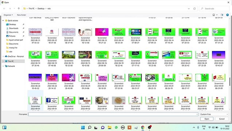Open the File name history dropdown
The height and width of the screenshot is (131, 232).
[x=197, y=114]
